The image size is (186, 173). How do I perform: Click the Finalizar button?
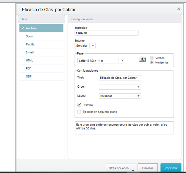point(148,168)
